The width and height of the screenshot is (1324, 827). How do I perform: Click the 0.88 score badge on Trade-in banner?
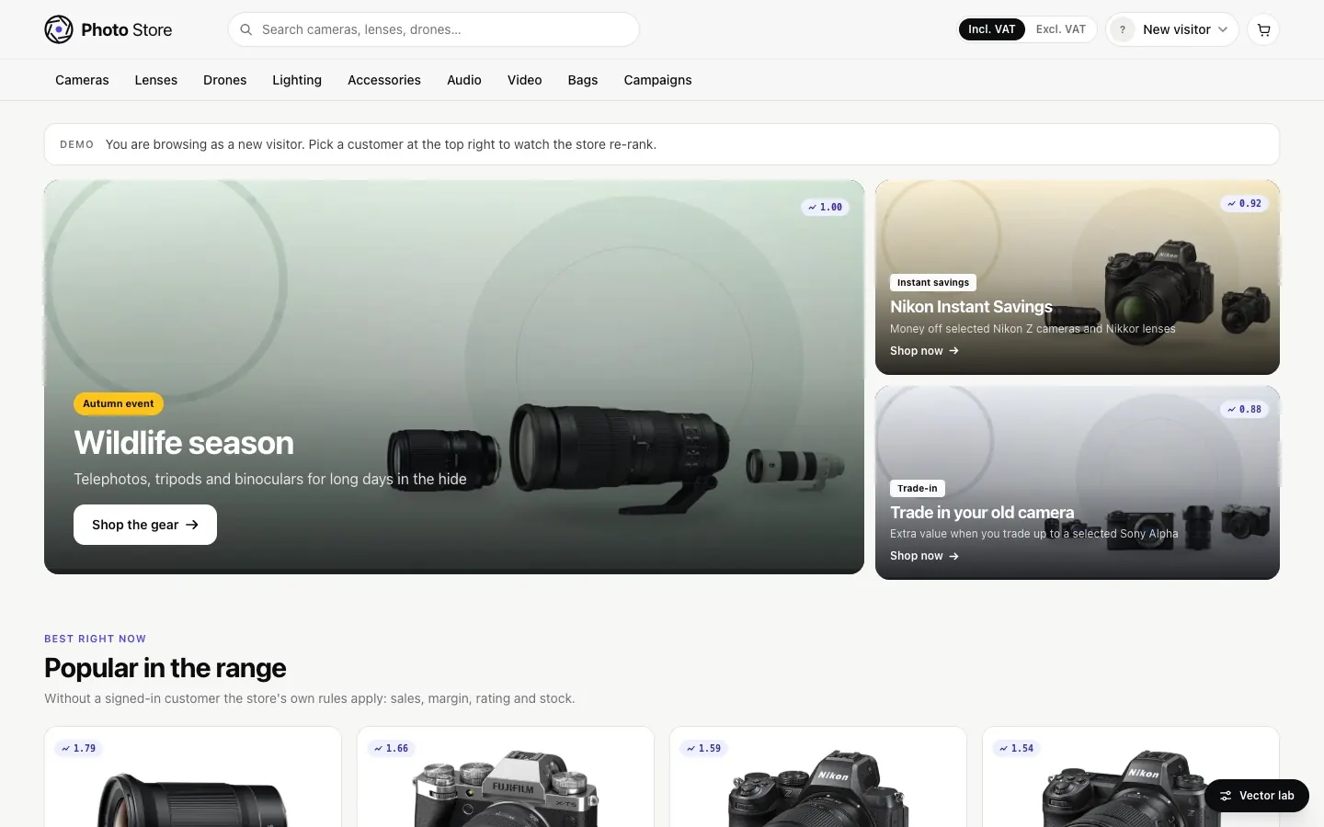(1244, 410)
